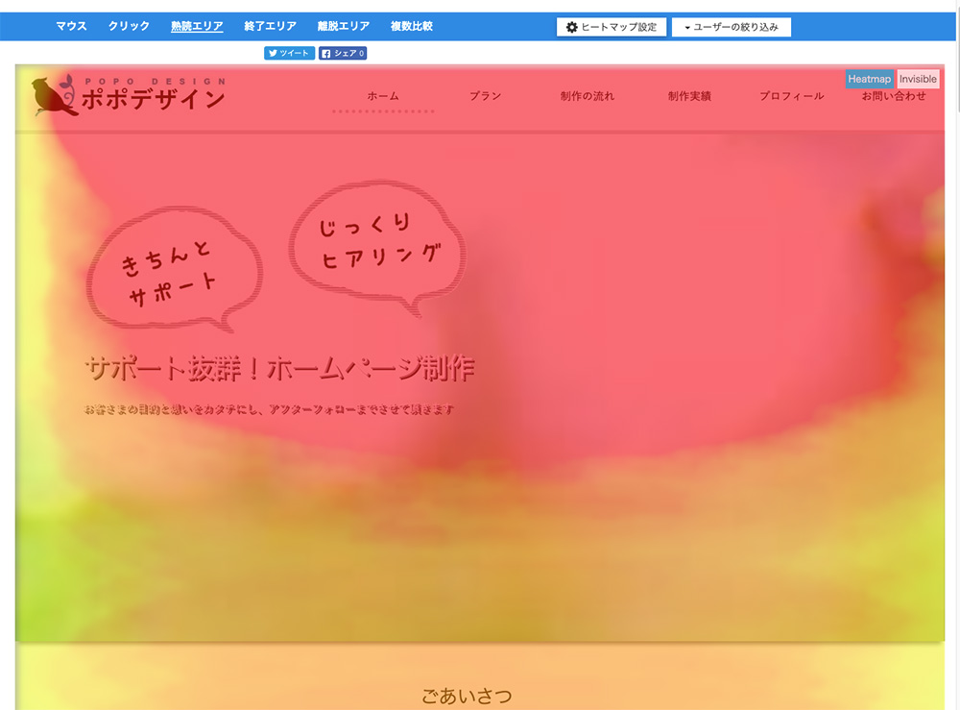Switch to the 離脱エリア tab
Viewport: 960px width, 710px height.
tap(343, 26)
